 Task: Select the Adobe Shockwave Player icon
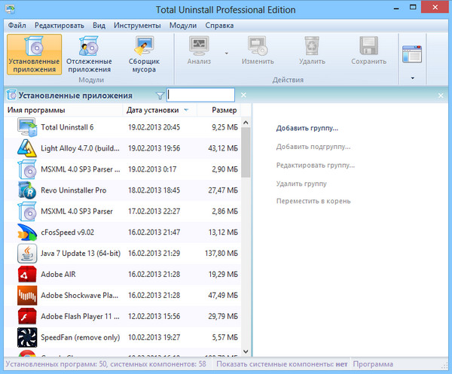27,296
